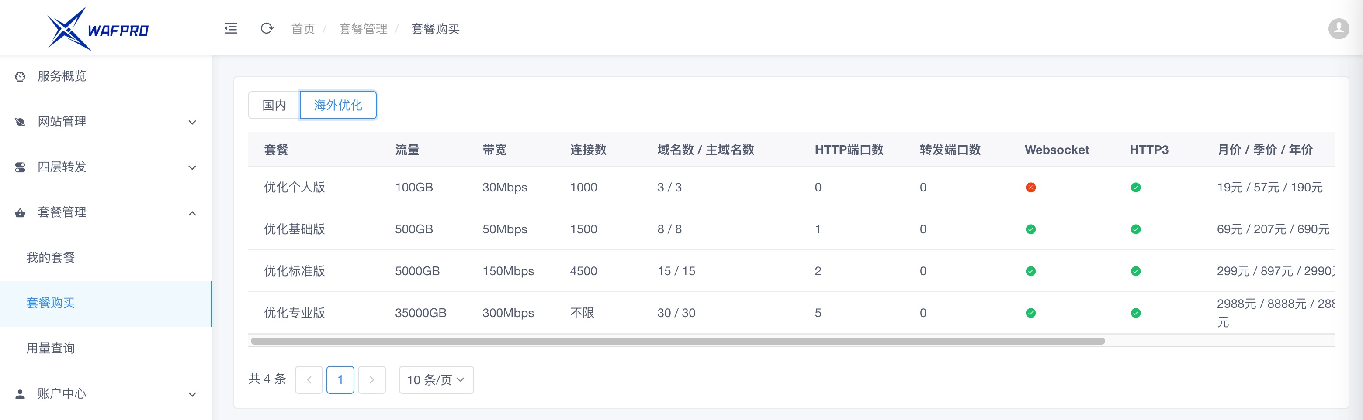Viewport: 1363px width, 420px height.
Task: Click the 套餐管理 basket icon
Action: [x=20, y=213]
